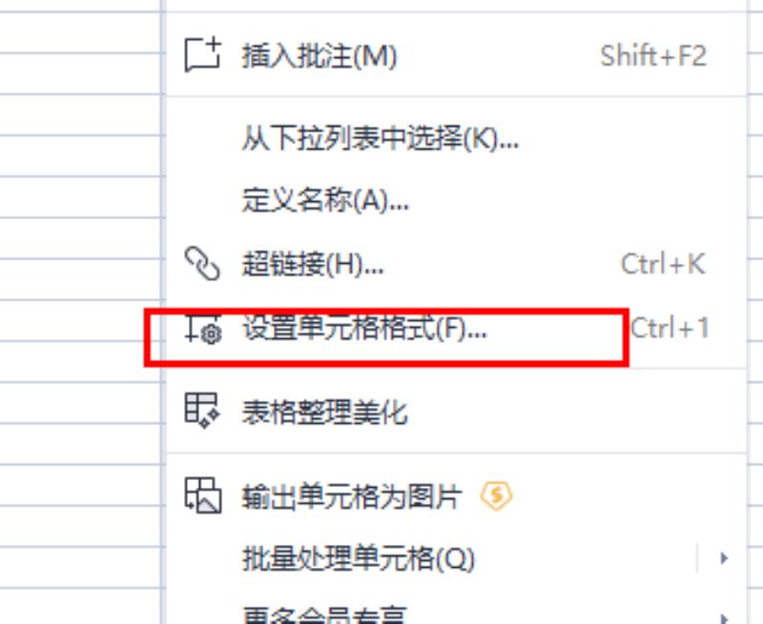Screen dimensions: 763x624
Task: Click the Shift+F2 shortcut label
Action: pyautogui.click(x=653, y=56)
